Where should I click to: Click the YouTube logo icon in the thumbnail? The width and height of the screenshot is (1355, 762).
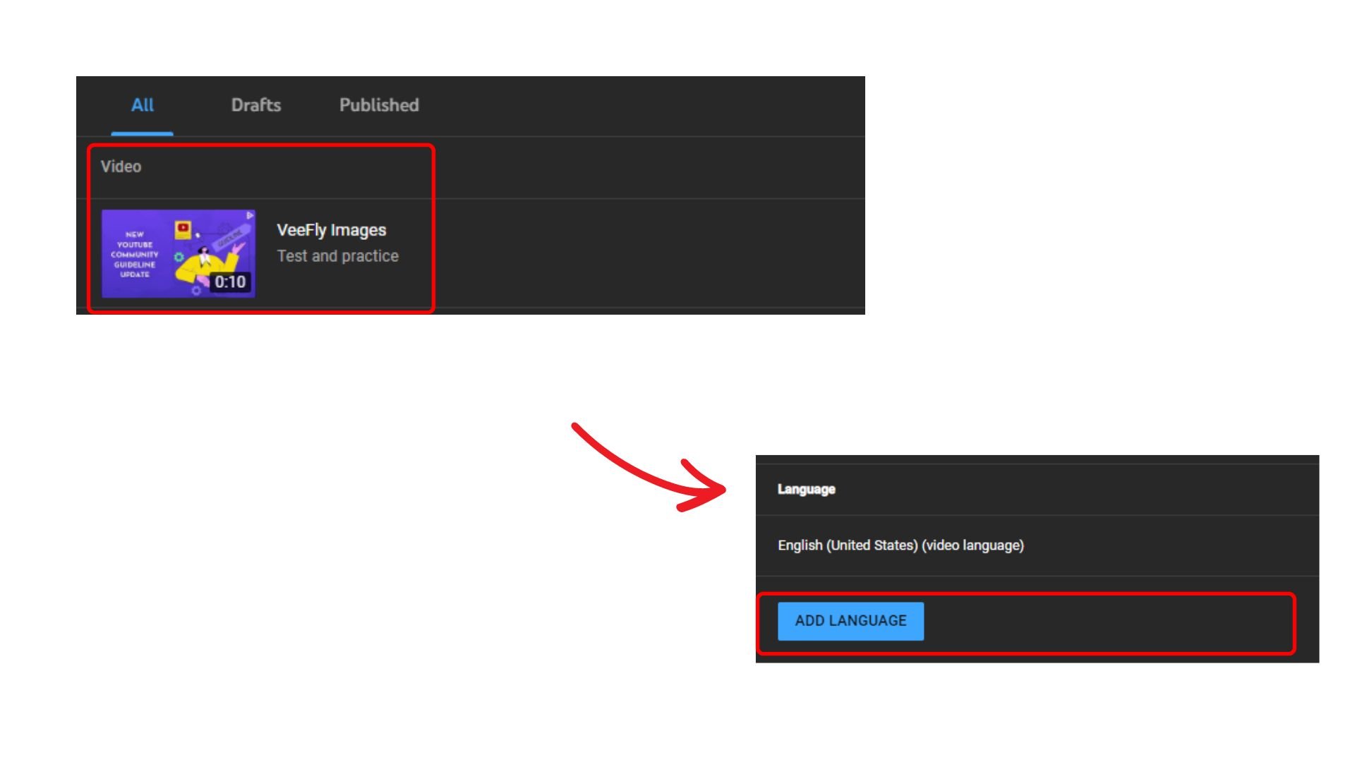(183, 228)
